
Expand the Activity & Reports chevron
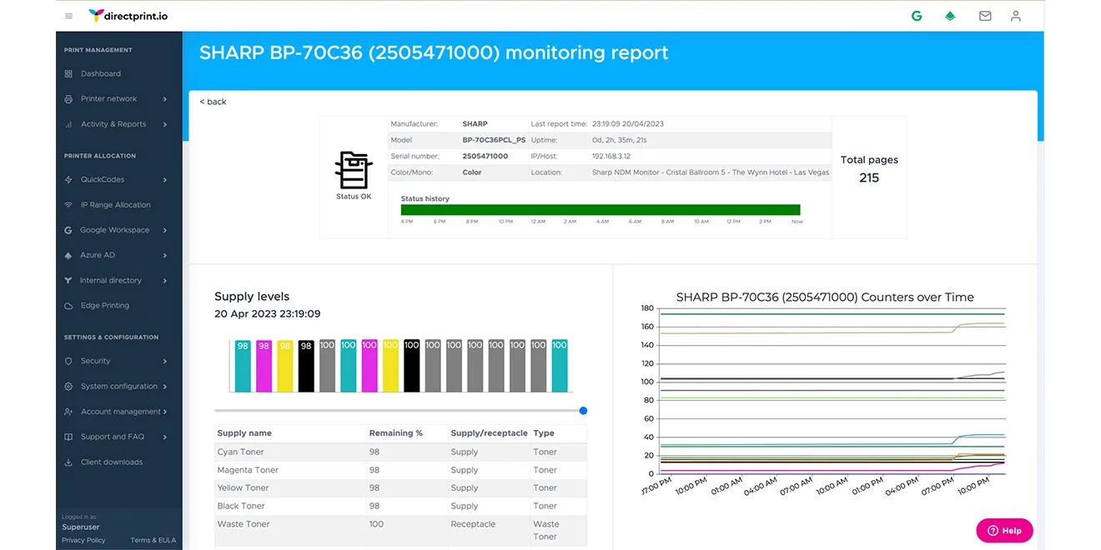point(165,124)
